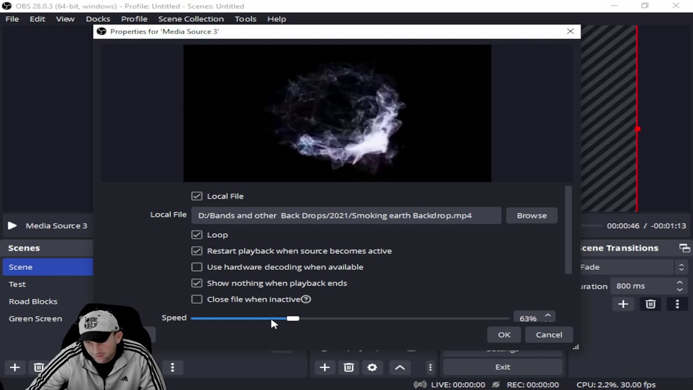This screenshot has height=390, width=693.
Task: Add a new scene with the plus icon
Action: [x=15, y=367]
